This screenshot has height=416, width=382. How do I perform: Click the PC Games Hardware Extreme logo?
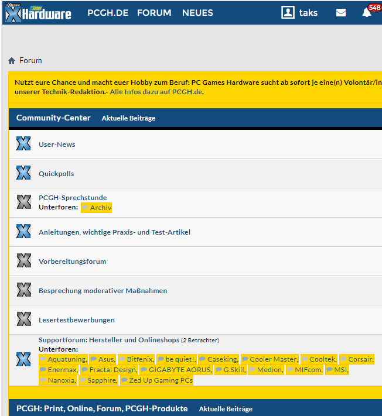pos(39,13)
